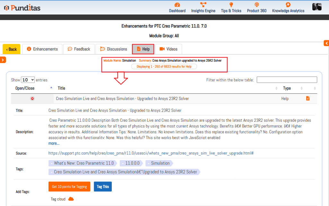Click the user profile avatar
329x206 pixels.
click(317, 7)
